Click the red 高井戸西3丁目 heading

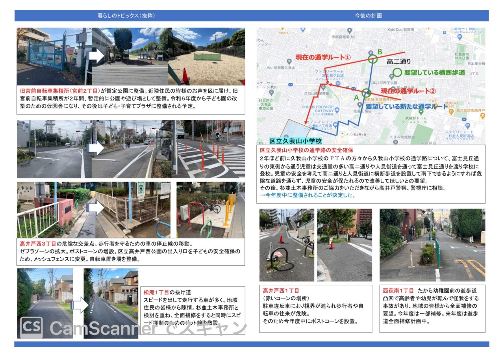[38, 244]
